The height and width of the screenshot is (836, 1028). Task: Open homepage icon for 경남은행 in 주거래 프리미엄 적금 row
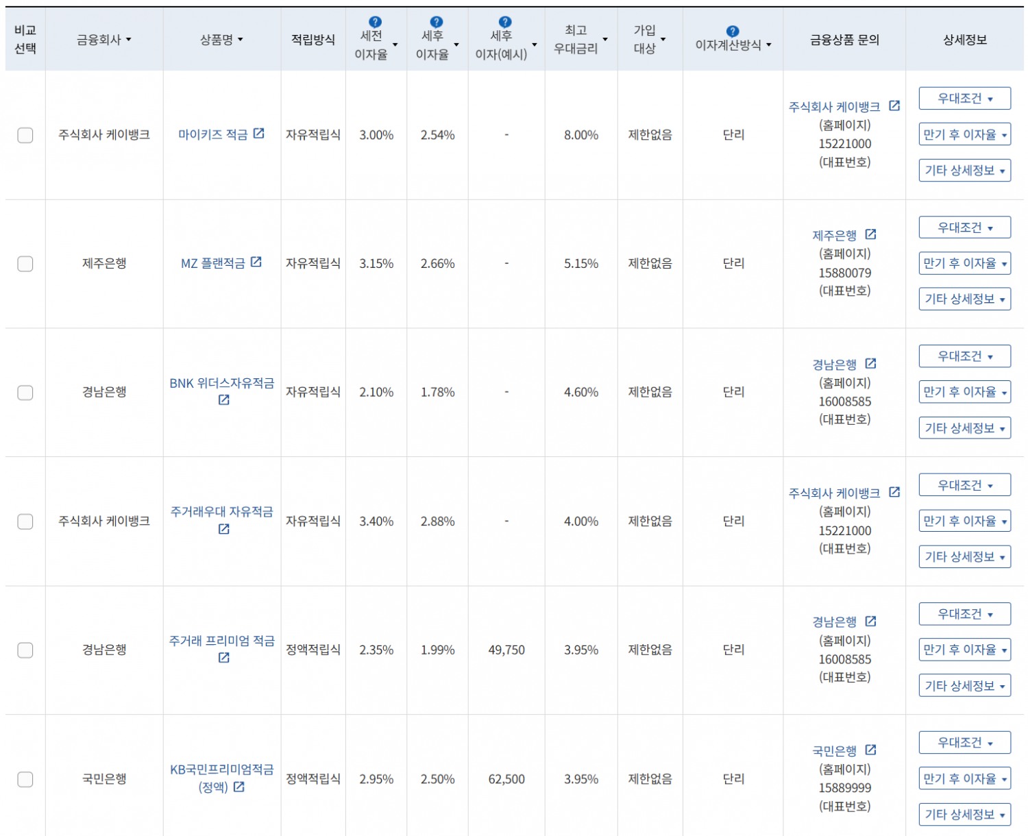[871, 622]
